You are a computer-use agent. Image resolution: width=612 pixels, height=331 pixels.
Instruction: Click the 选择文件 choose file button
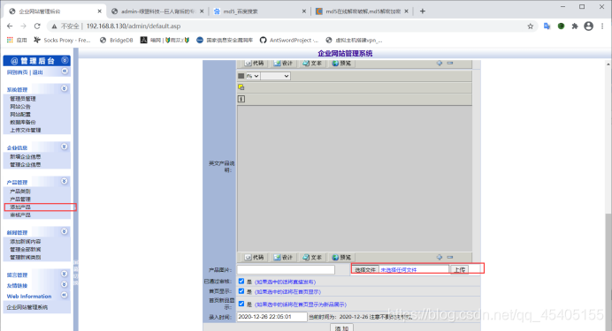pyautogui.click(x=365, y=269)
